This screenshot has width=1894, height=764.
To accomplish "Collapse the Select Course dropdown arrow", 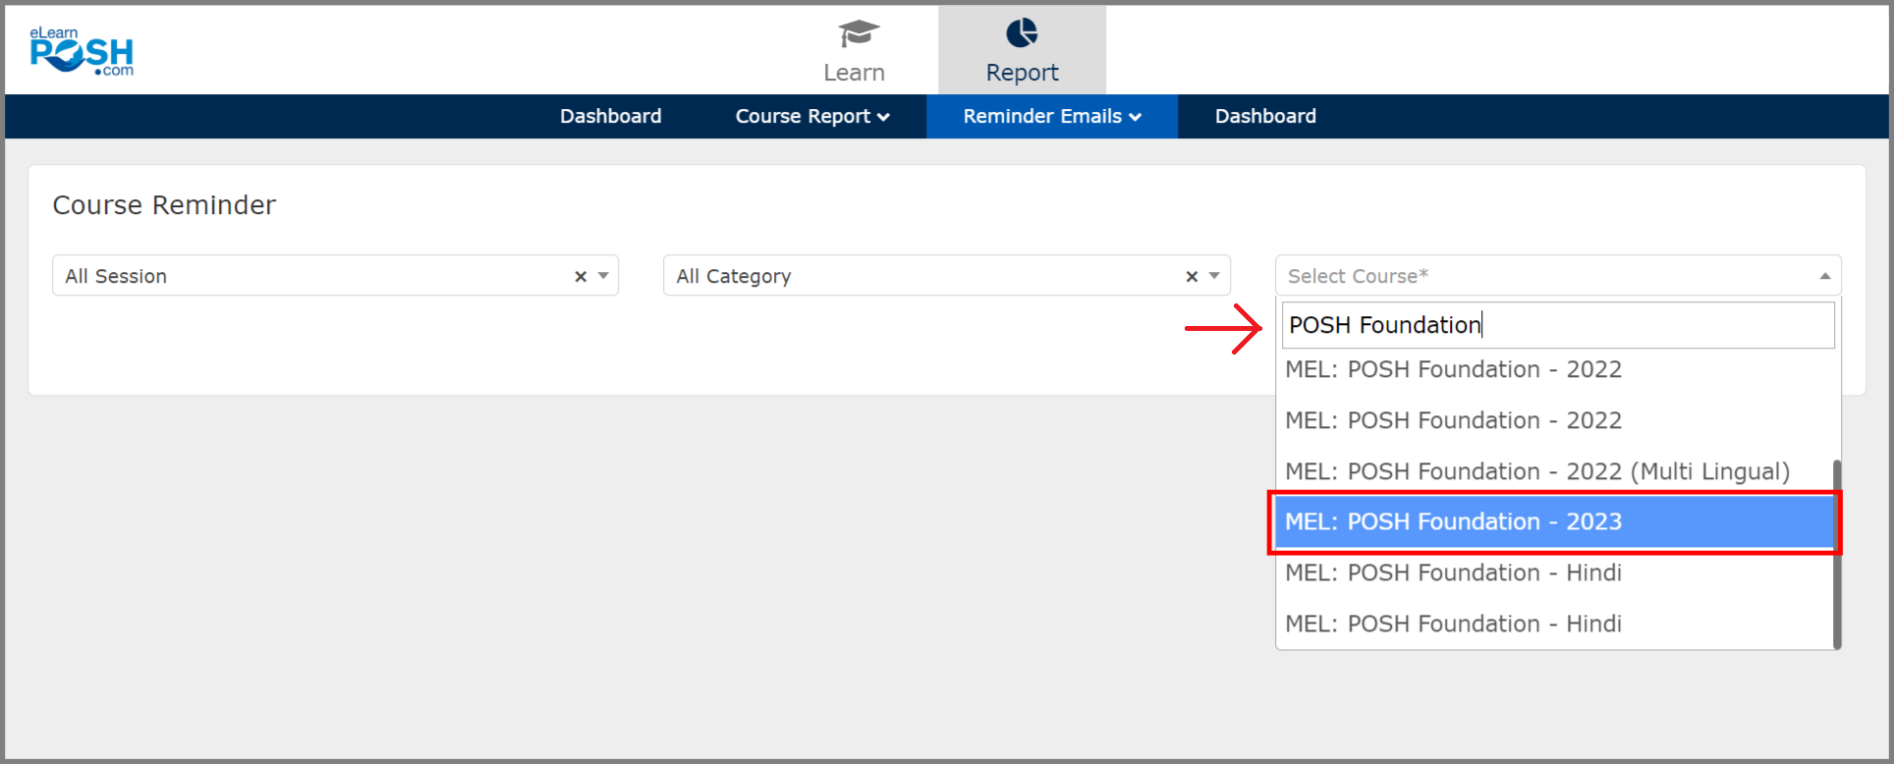I will pos(1824,276).
